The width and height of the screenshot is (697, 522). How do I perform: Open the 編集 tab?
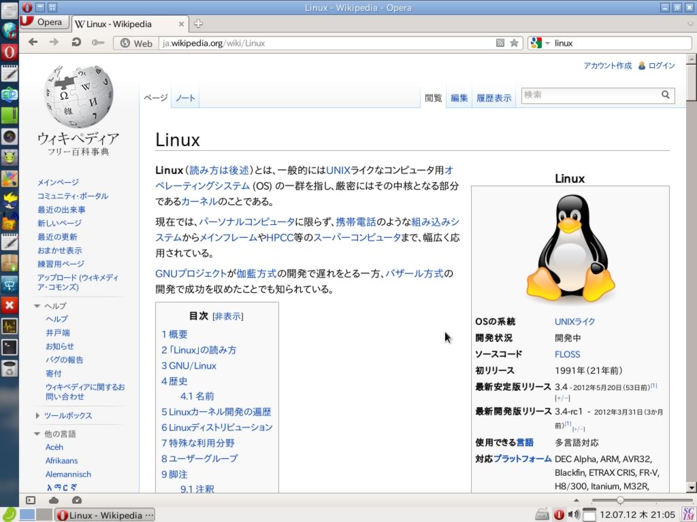[459, 98]
